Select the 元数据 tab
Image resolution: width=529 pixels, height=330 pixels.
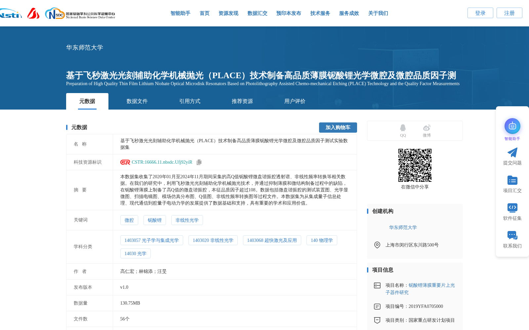point(87,101)
